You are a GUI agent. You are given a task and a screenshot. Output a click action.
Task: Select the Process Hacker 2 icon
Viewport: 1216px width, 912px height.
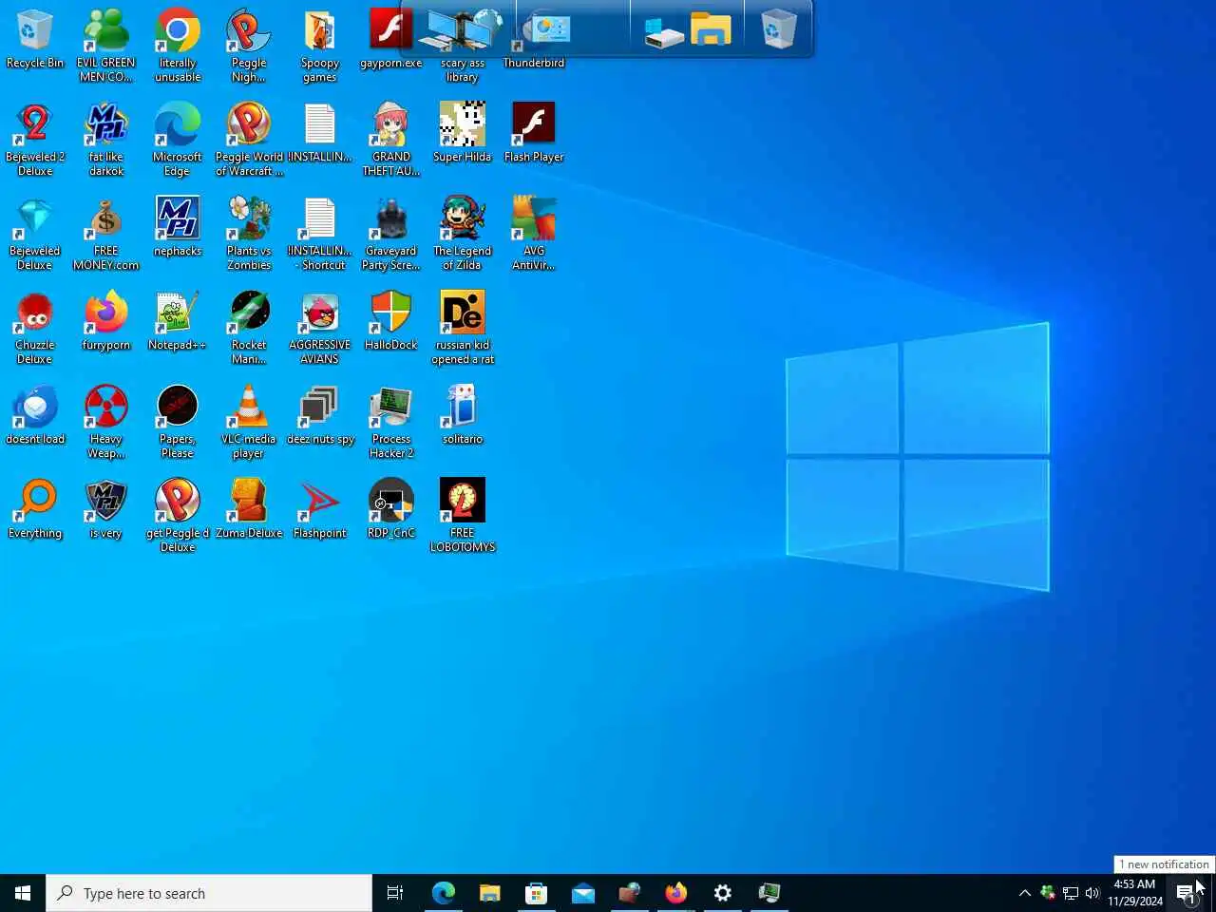tap(391, 422)
